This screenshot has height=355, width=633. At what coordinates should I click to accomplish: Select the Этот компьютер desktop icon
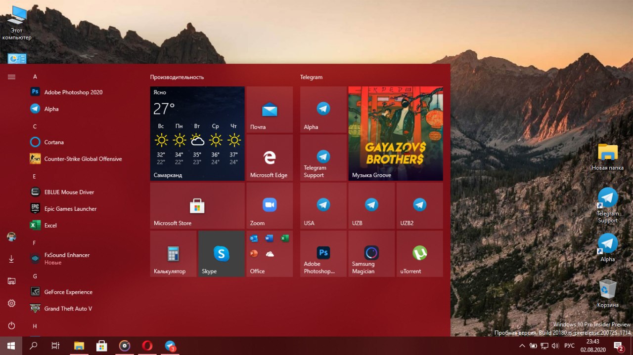click(x=16, y=23)
